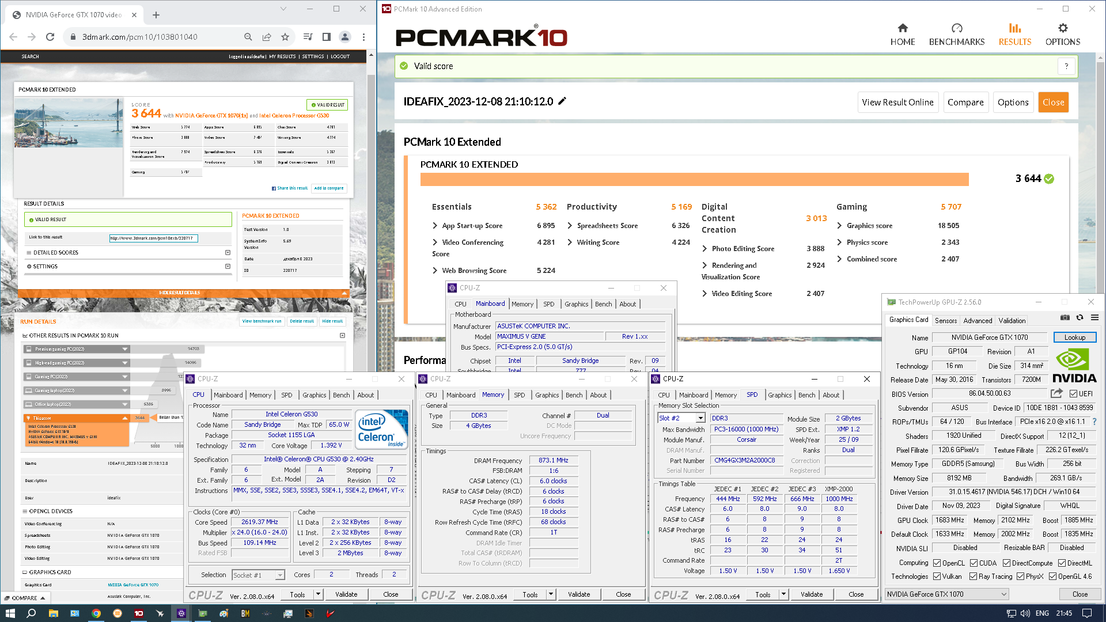
Task: Toggle the OpenGL 4.6 checkbox in GPU-Z
Action: pyautogui.click(x=1052, y=577)
